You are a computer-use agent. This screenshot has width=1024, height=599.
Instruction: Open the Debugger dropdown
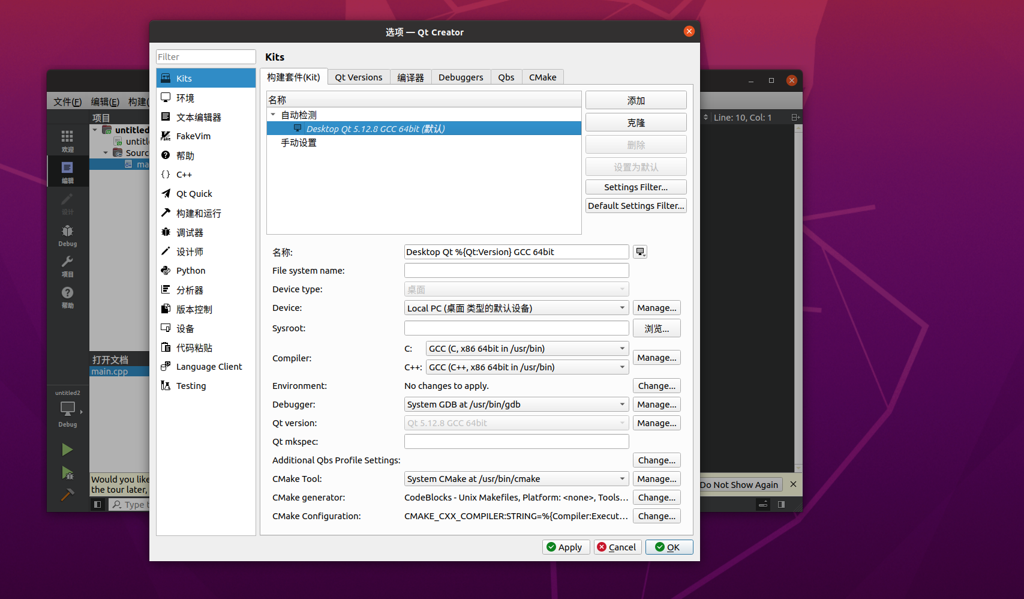pos(516,405)
